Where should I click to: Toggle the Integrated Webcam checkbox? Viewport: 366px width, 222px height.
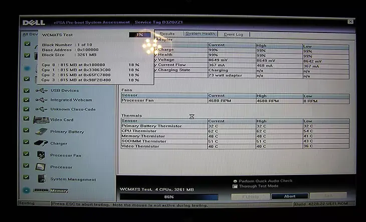pyautogui.click(x=27, y=100)
